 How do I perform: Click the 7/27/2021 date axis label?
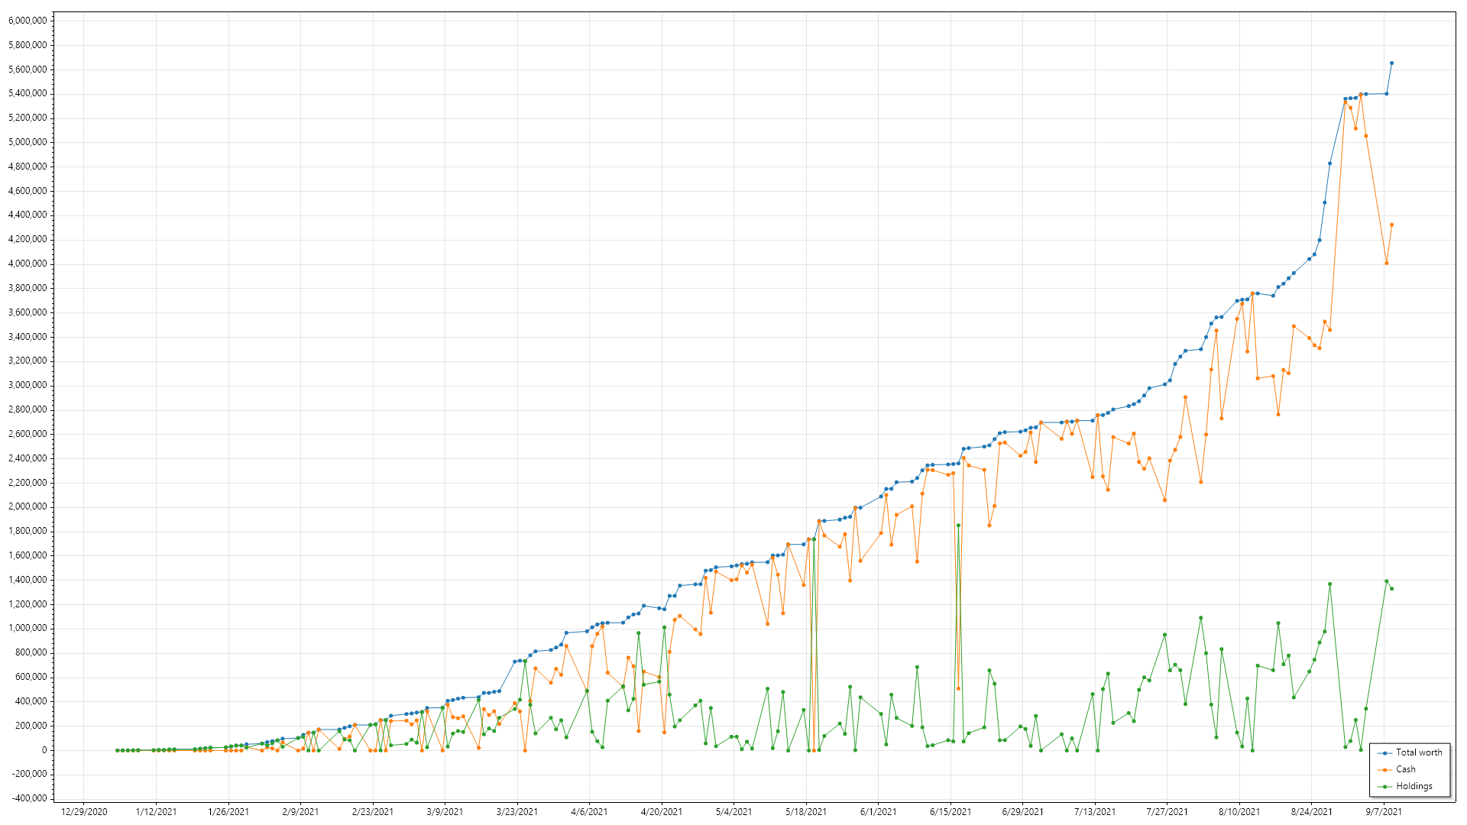point(1167,812)
